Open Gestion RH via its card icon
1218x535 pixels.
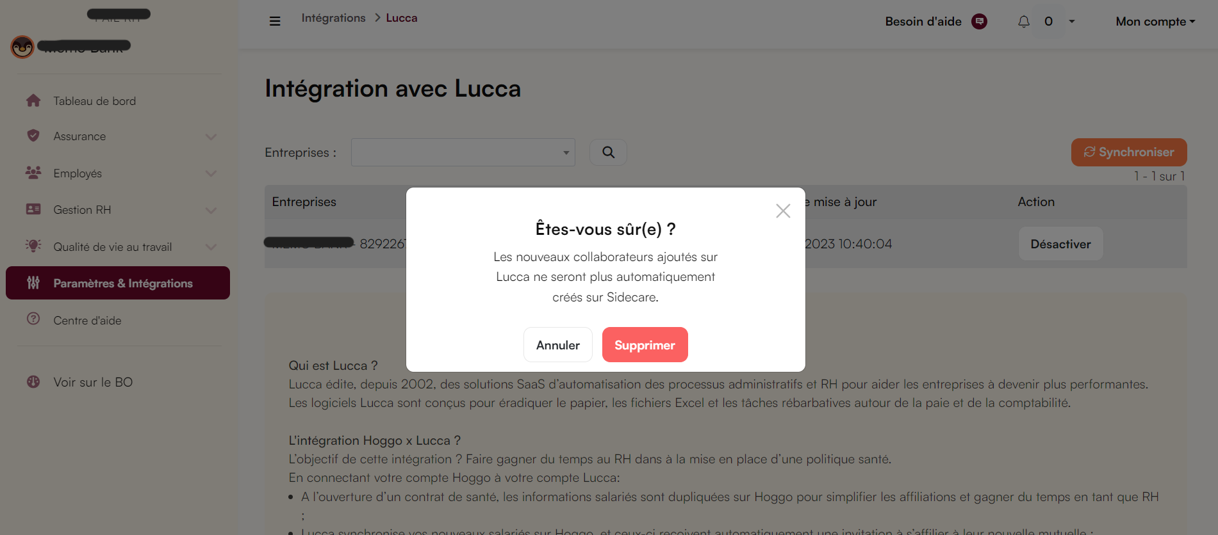coord(33,209)
